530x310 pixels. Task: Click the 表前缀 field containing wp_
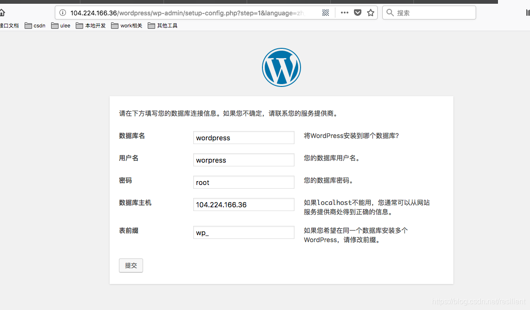tap(244, 232)
